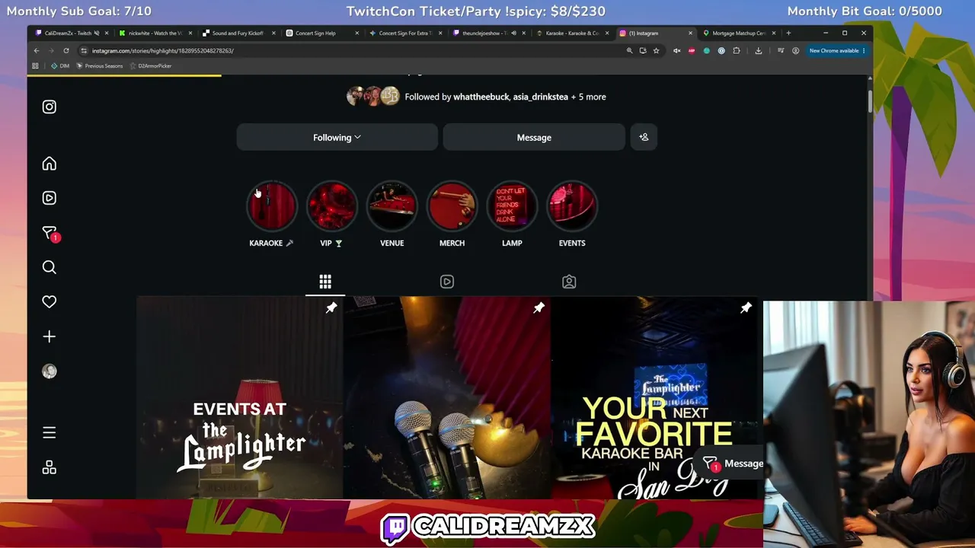Click the Message button on profile
Screen dimensions: 975x548
click(534, 137)
